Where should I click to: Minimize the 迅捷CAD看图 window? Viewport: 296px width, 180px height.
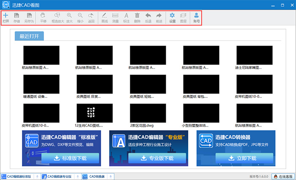273,5
